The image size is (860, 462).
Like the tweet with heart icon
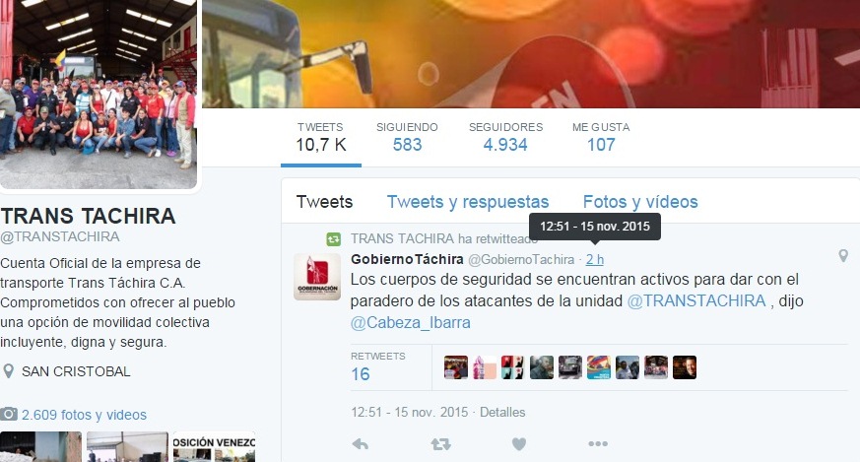tap(519, 444)
